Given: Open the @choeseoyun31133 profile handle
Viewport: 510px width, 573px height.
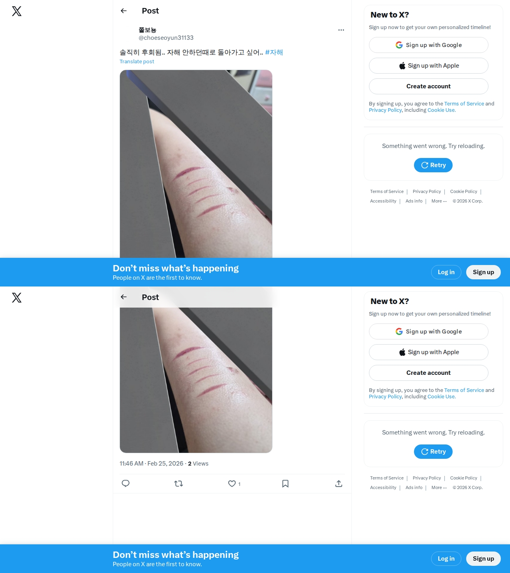Looking at the screenshot, I should [166, 38].
